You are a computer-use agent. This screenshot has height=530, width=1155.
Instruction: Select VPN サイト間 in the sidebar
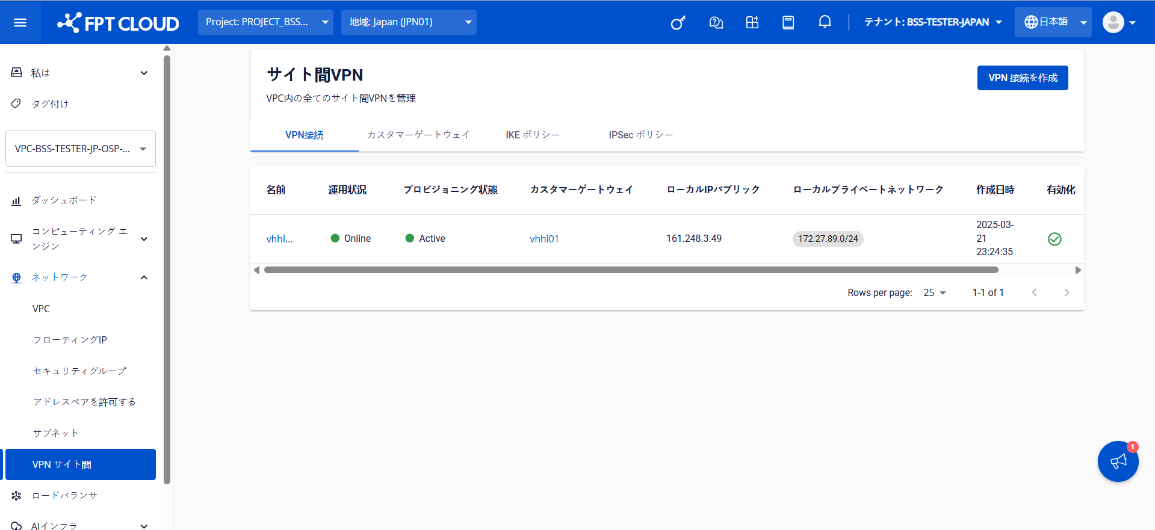81,464
